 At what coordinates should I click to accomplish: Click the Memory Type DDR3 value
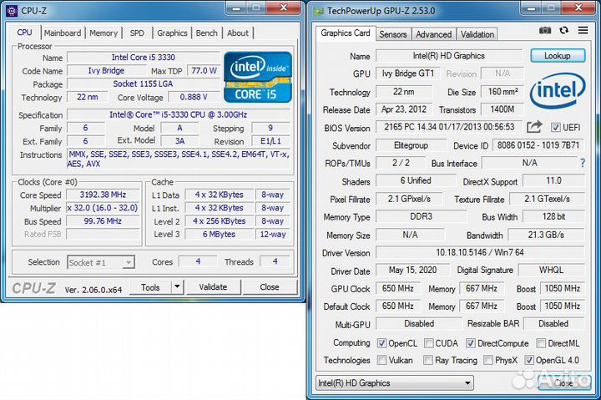(421, 216)
